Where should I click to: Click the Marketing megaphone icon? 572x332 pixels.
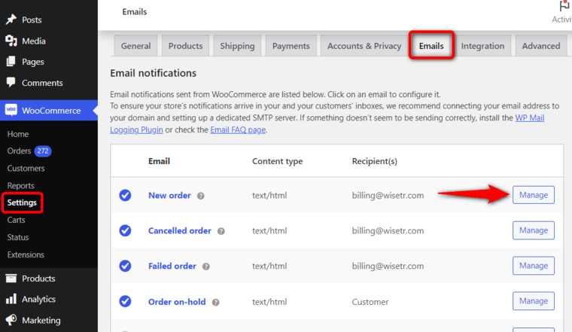11,320
